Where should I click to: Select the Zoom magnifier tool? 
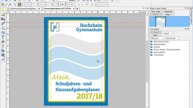(3, 60)
